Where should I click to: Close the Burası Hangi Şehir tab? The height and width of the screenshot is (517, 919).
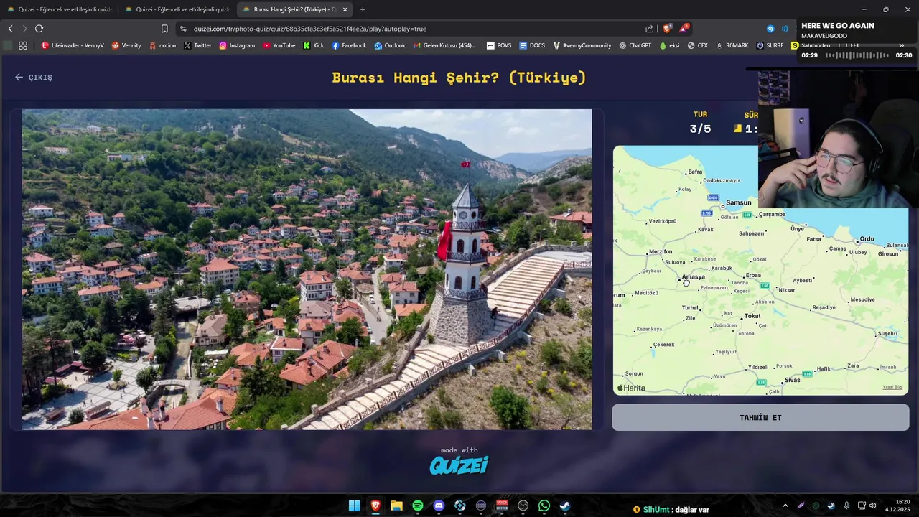[345, 9]
